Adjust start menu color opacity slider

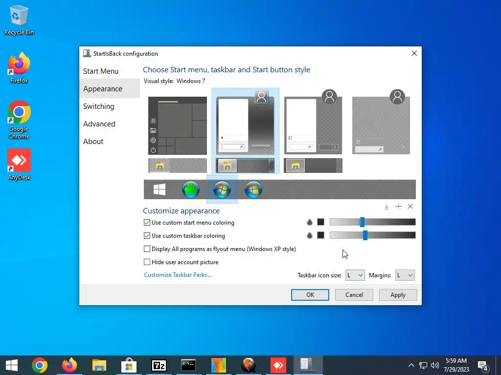pyautogui.click(x=372, y=222)
